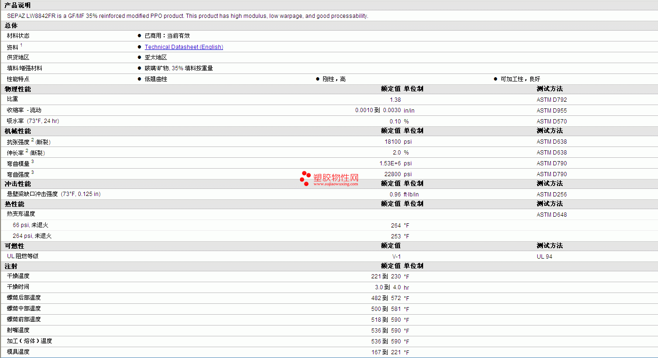Select the '螺筒前部温度' row label
Screen dimensions: 658x358
[x=24, y=319]
